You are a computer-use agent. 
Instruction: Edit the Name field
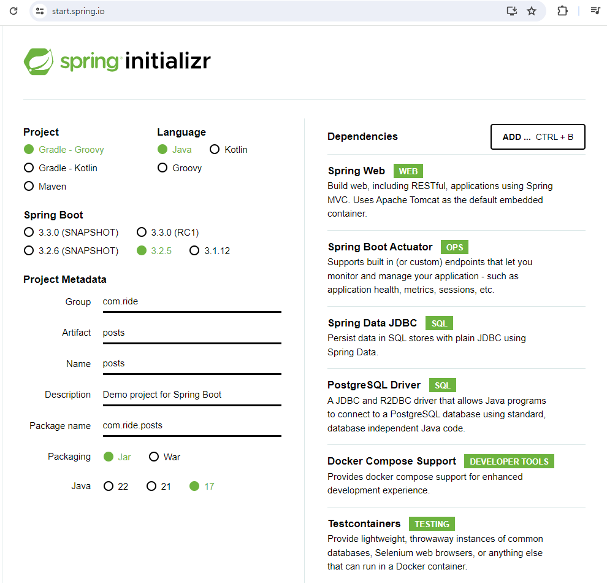(x=192, y=364)
